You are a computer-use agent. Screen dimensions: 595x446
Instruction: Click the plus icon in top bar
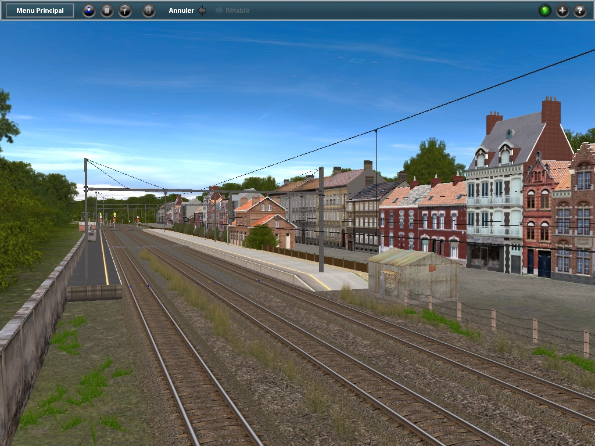coord(562,10)
